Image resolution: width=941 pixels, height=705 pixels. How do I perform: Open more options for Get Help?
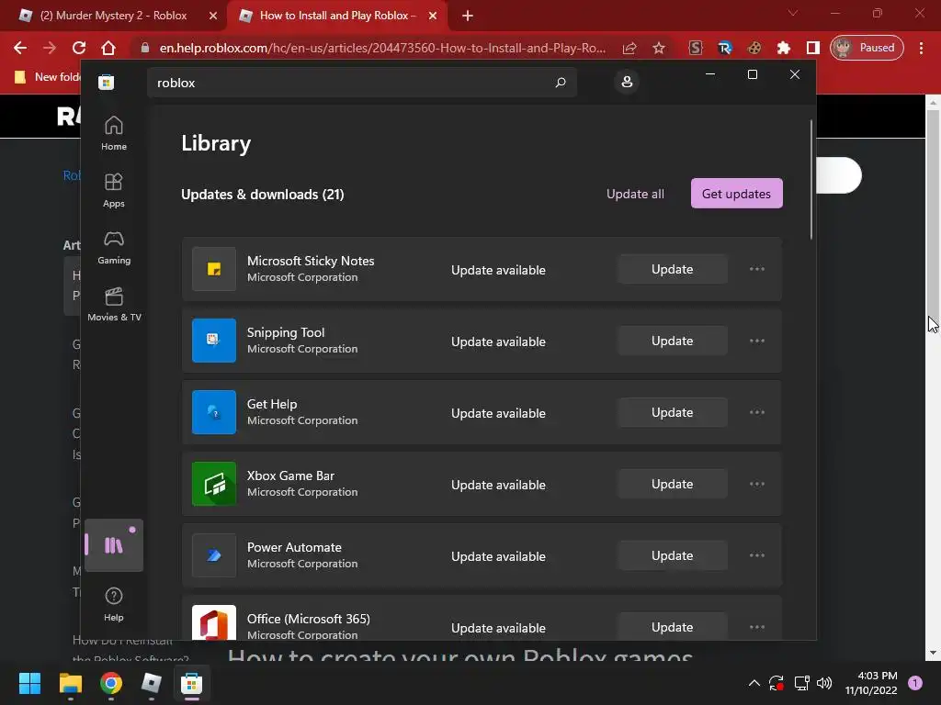[757, 412]
